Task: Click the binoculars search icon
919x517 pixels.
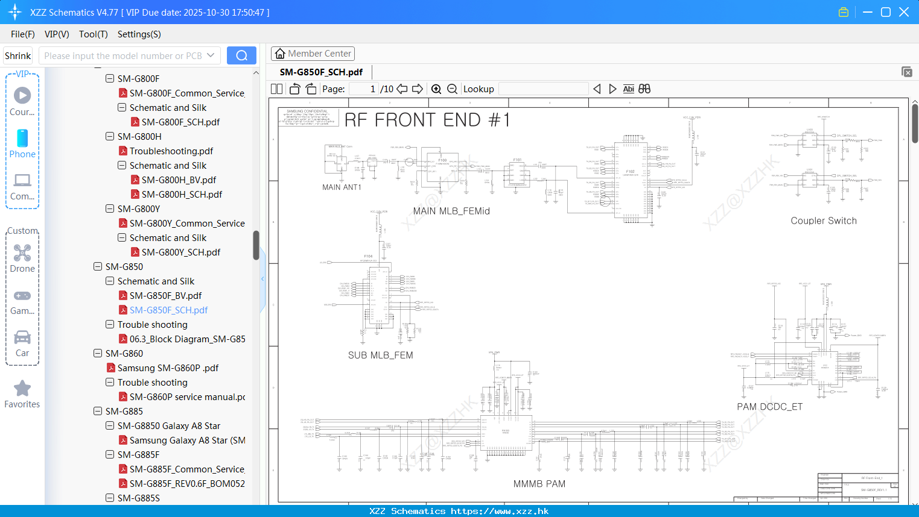Action: (x=644, y=89)
